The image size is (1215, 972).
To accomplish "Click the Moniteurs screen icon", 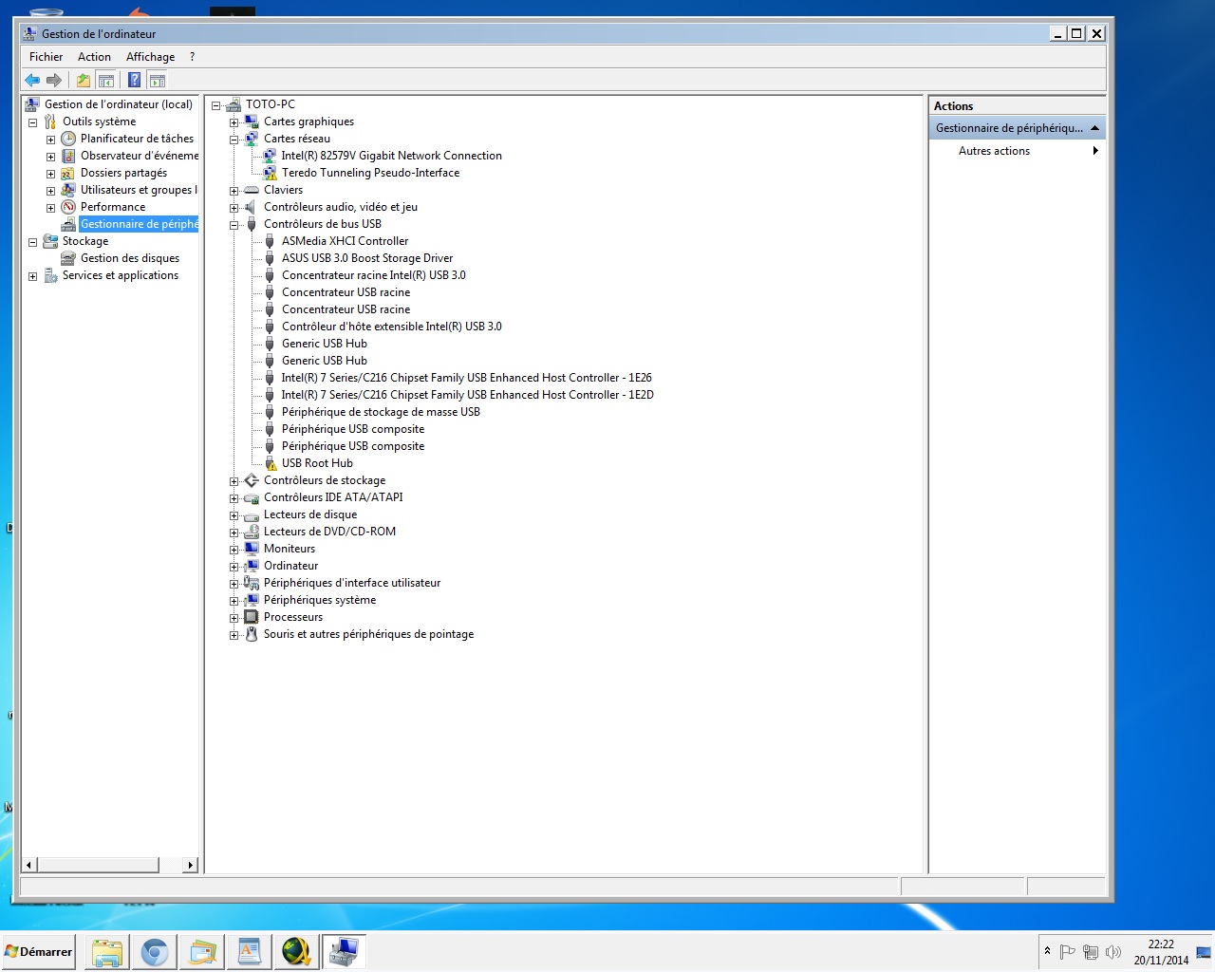I will click(x=252, y=549).
